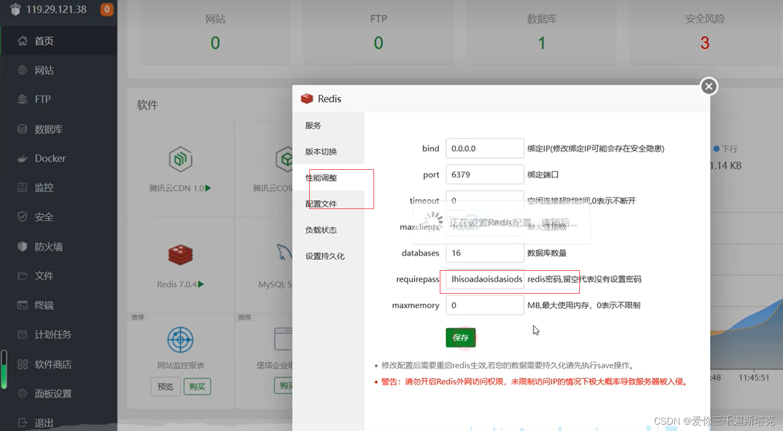Click the 下行 legend dot in traffic chart
Screen dimensions: 783x431
click(717, 149)
